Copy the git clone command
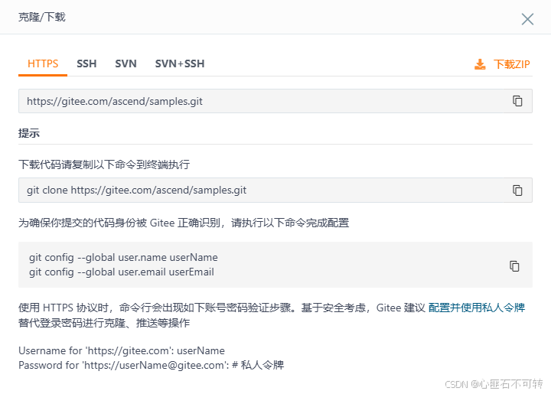The image size is (551, 394). point(517,190)
